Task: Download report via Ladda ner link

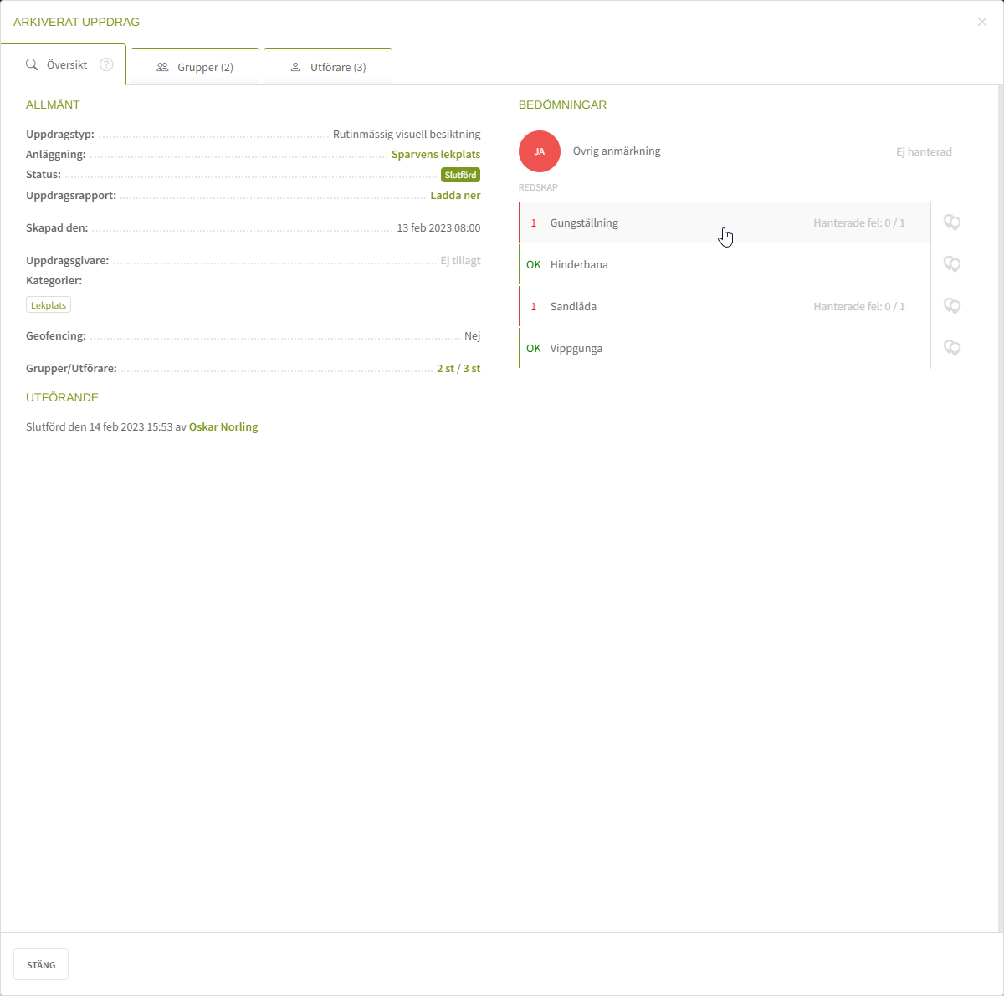Action: [455, 195]
